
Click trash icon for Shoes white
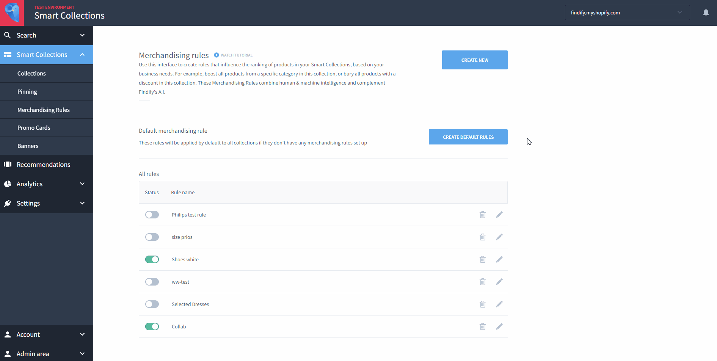[483, 259]
